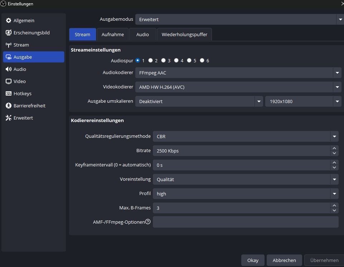Click the Audio speaker icon in sidebar
The height and width of the screenshot is (267, 344).
click(x=9, y=69)
